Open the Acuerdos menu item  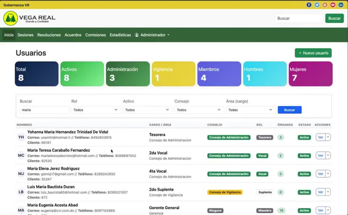tap(73, 35)
